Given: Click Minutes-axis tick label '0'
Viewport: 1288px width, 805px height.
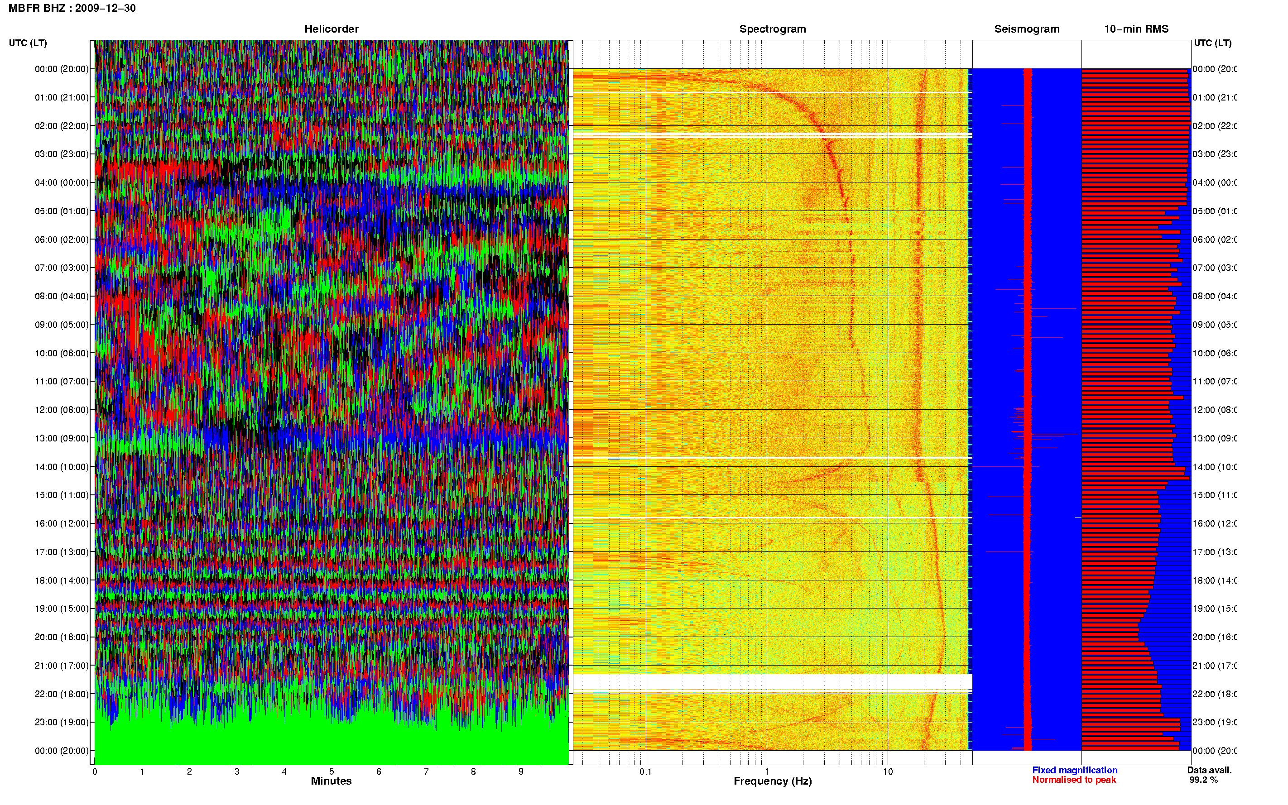Looking at the screenshot, I should tap(95, 771).
